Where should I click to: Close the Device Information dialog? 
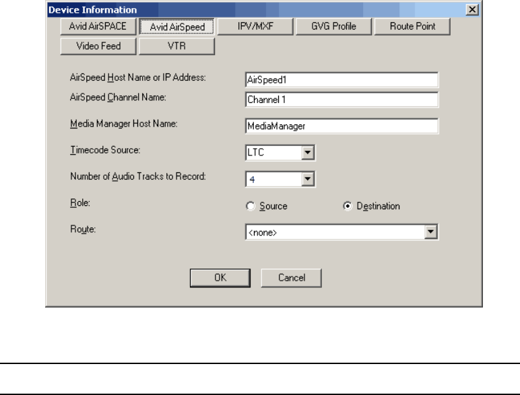click(472, 9)
